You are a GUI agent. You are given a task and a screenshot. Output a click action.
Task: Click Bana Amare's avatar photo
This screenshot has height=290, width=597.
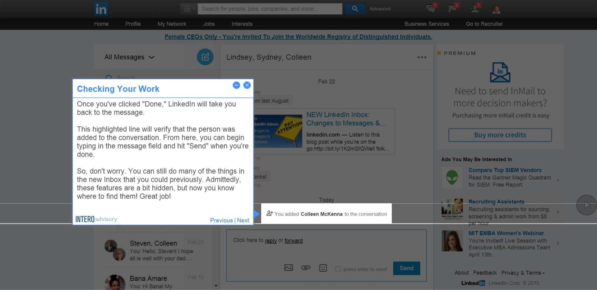tap(115, 282)
